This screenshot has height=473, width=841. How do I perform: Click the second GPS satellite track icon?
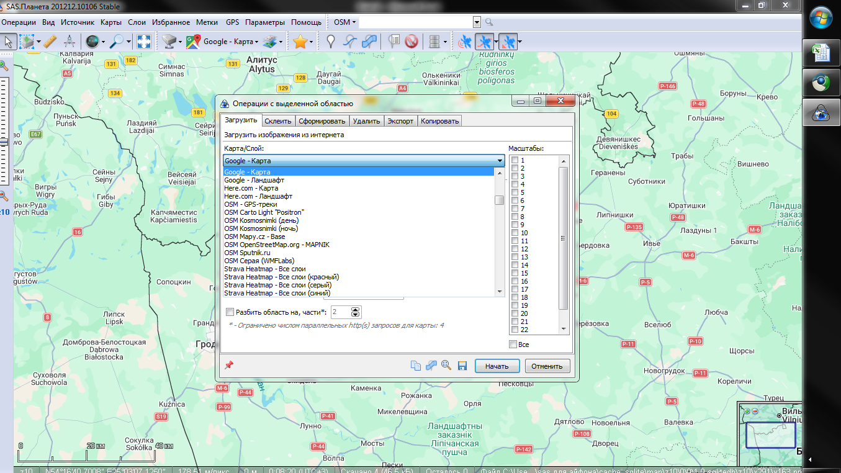coord(484,42)
